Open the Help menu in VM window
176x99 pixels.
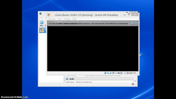(74, 19)
